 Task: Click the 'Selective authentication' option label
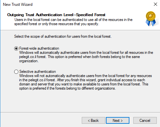38,72
